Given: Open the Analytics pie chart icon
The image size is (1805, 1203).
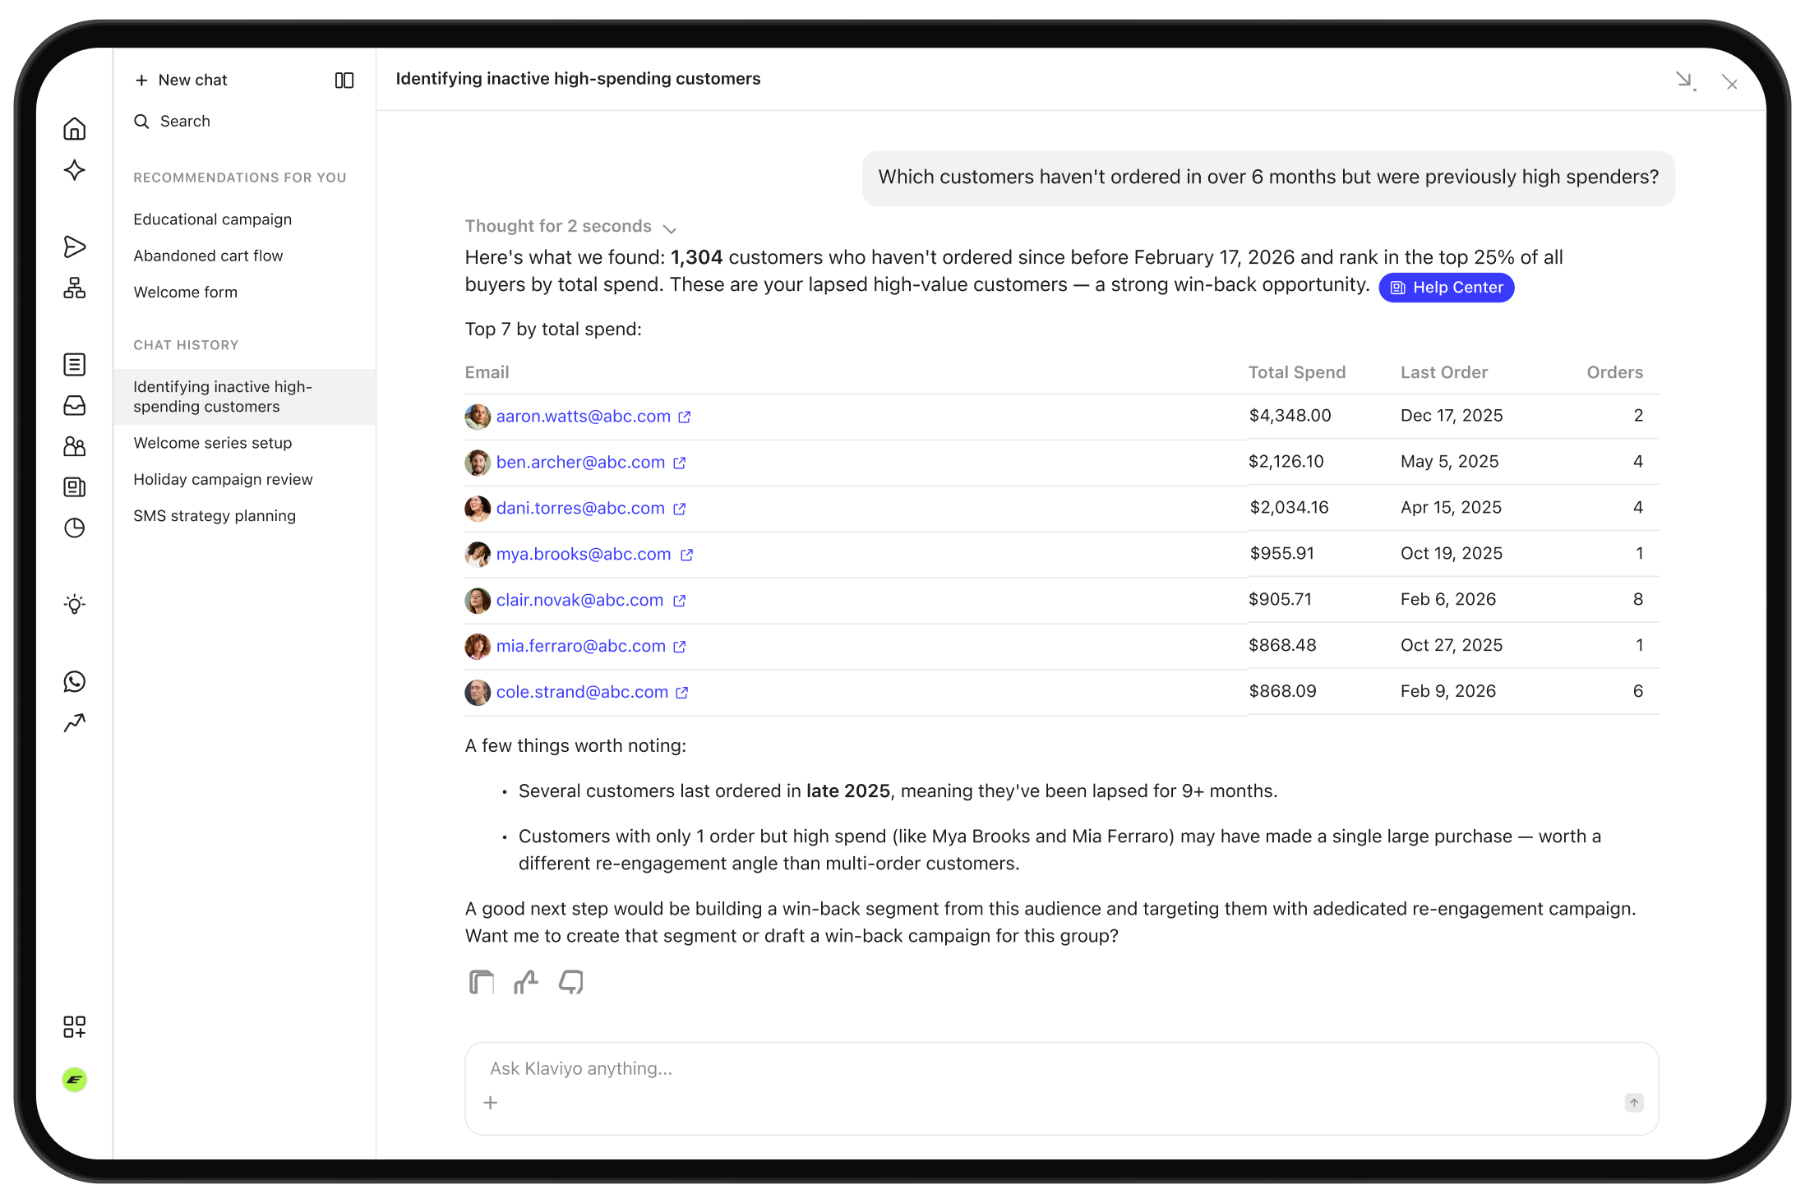Looking at the screenshot, I should [75, 528].
